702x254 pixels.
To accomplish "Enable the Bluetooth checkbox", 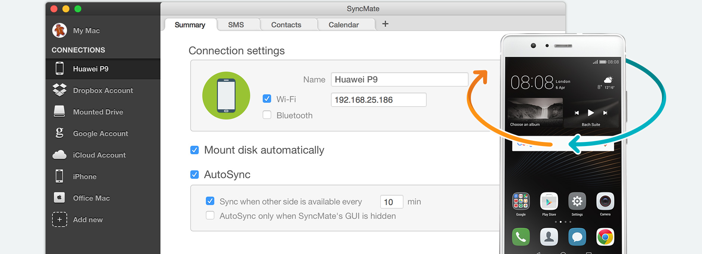I will coord(267,115).
